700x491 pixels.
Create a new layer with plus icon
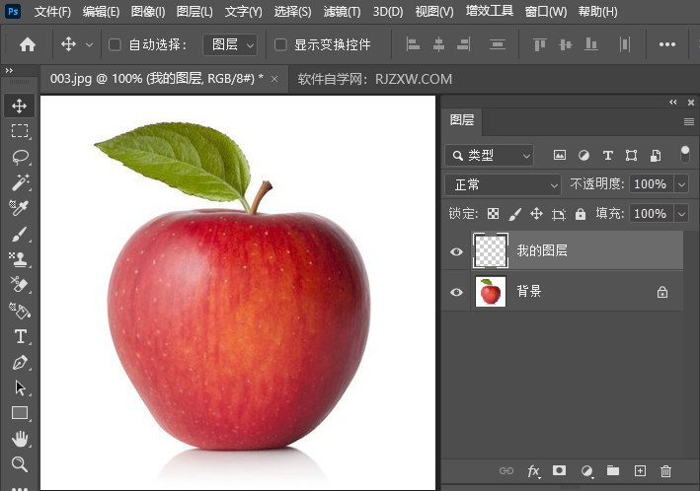(x=640, y=471)
